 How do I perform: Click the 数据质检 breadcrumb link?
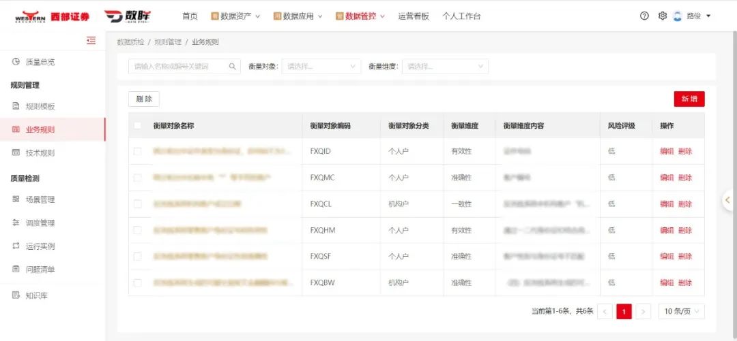pos(130,42)
